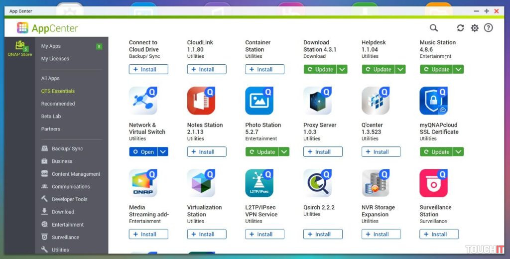The width and height of the screenshot is (510, 259).
Task: Click the Photo Station app icon
Action: pos(259,101)
